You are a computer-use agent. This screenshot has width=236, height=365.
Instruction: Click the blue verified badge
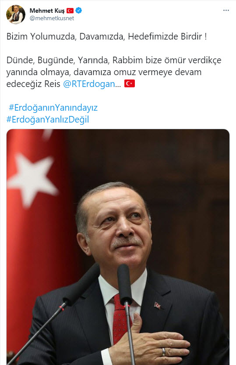pyautogui.click(x=79, y=11)
